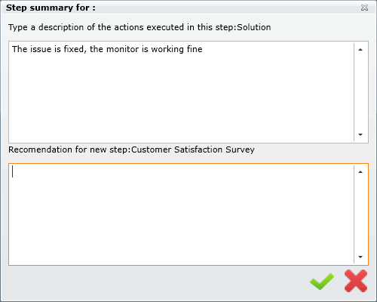The width and height of the screenshot is (377, 302).
Task: Click the 'Customer Satisfaction Survey' label
Action: 193,149
